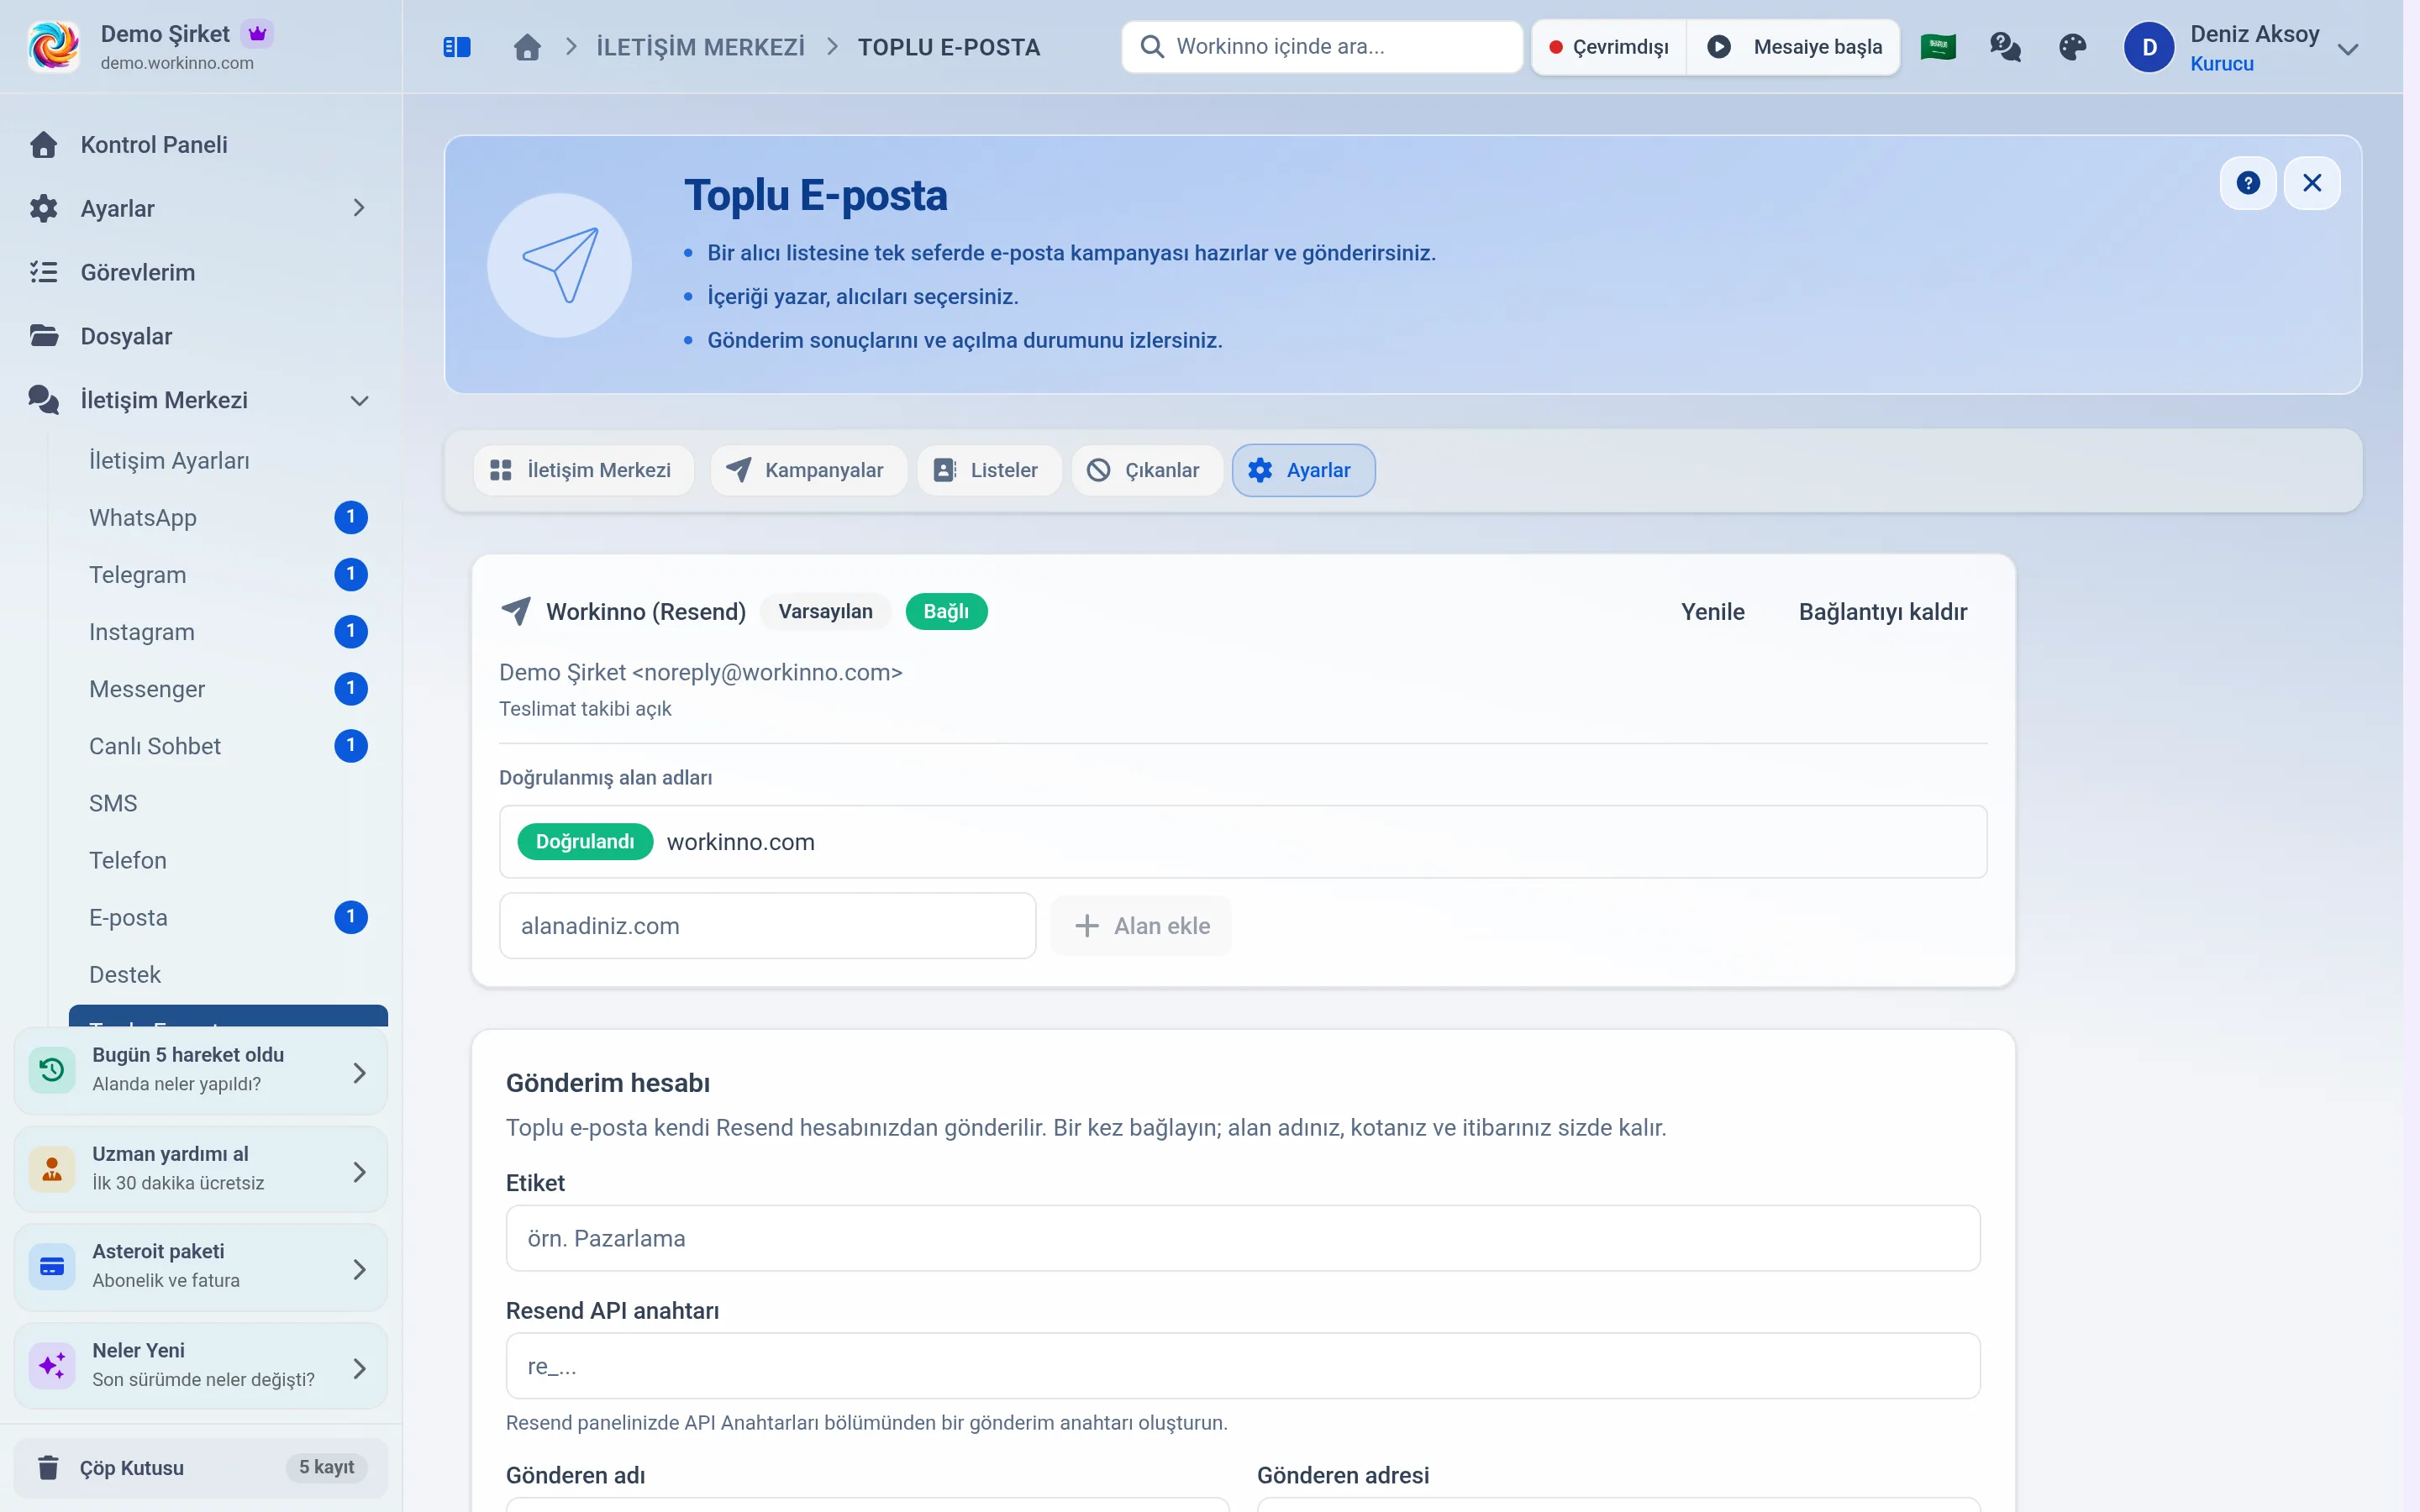Toggle the sidebar panel icon
2420x1512 pixels.
click(456, 47)
